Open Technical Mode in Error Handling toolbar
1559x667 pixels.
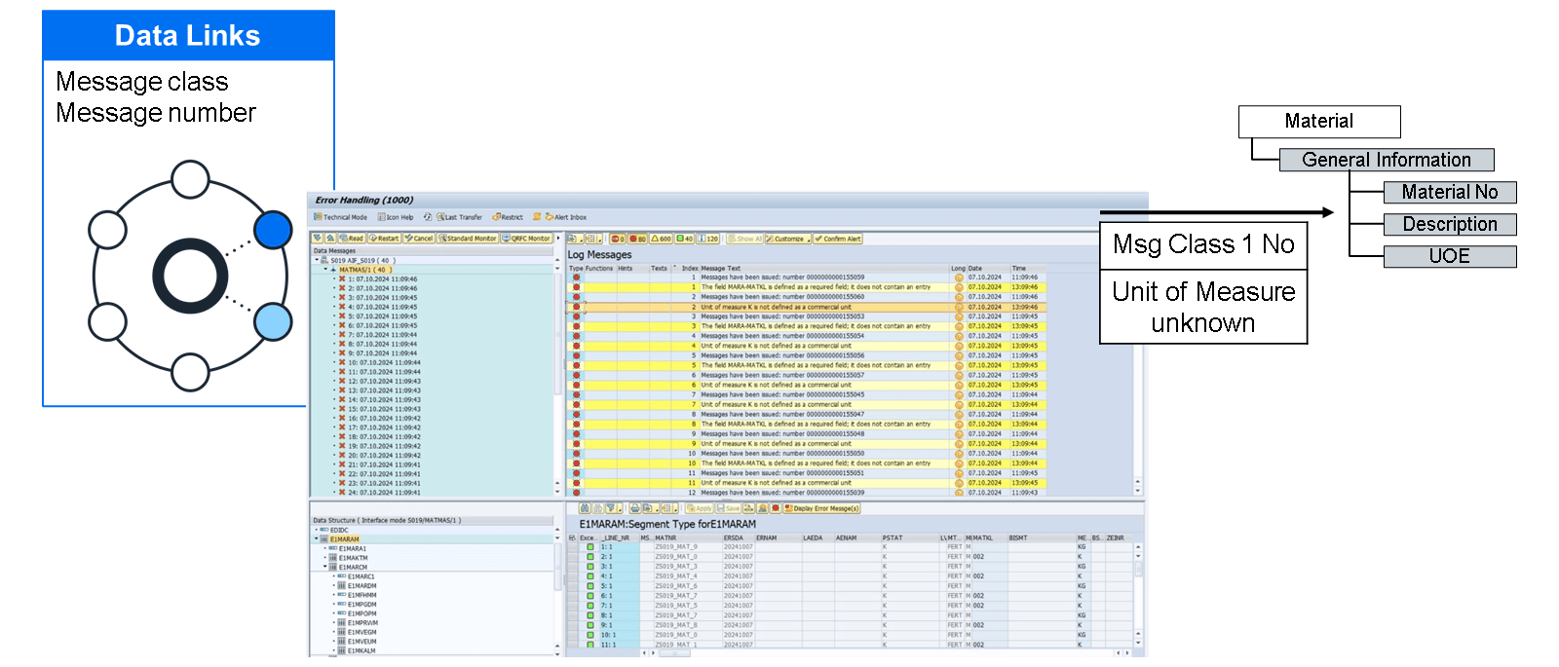[x=340, y=217]
